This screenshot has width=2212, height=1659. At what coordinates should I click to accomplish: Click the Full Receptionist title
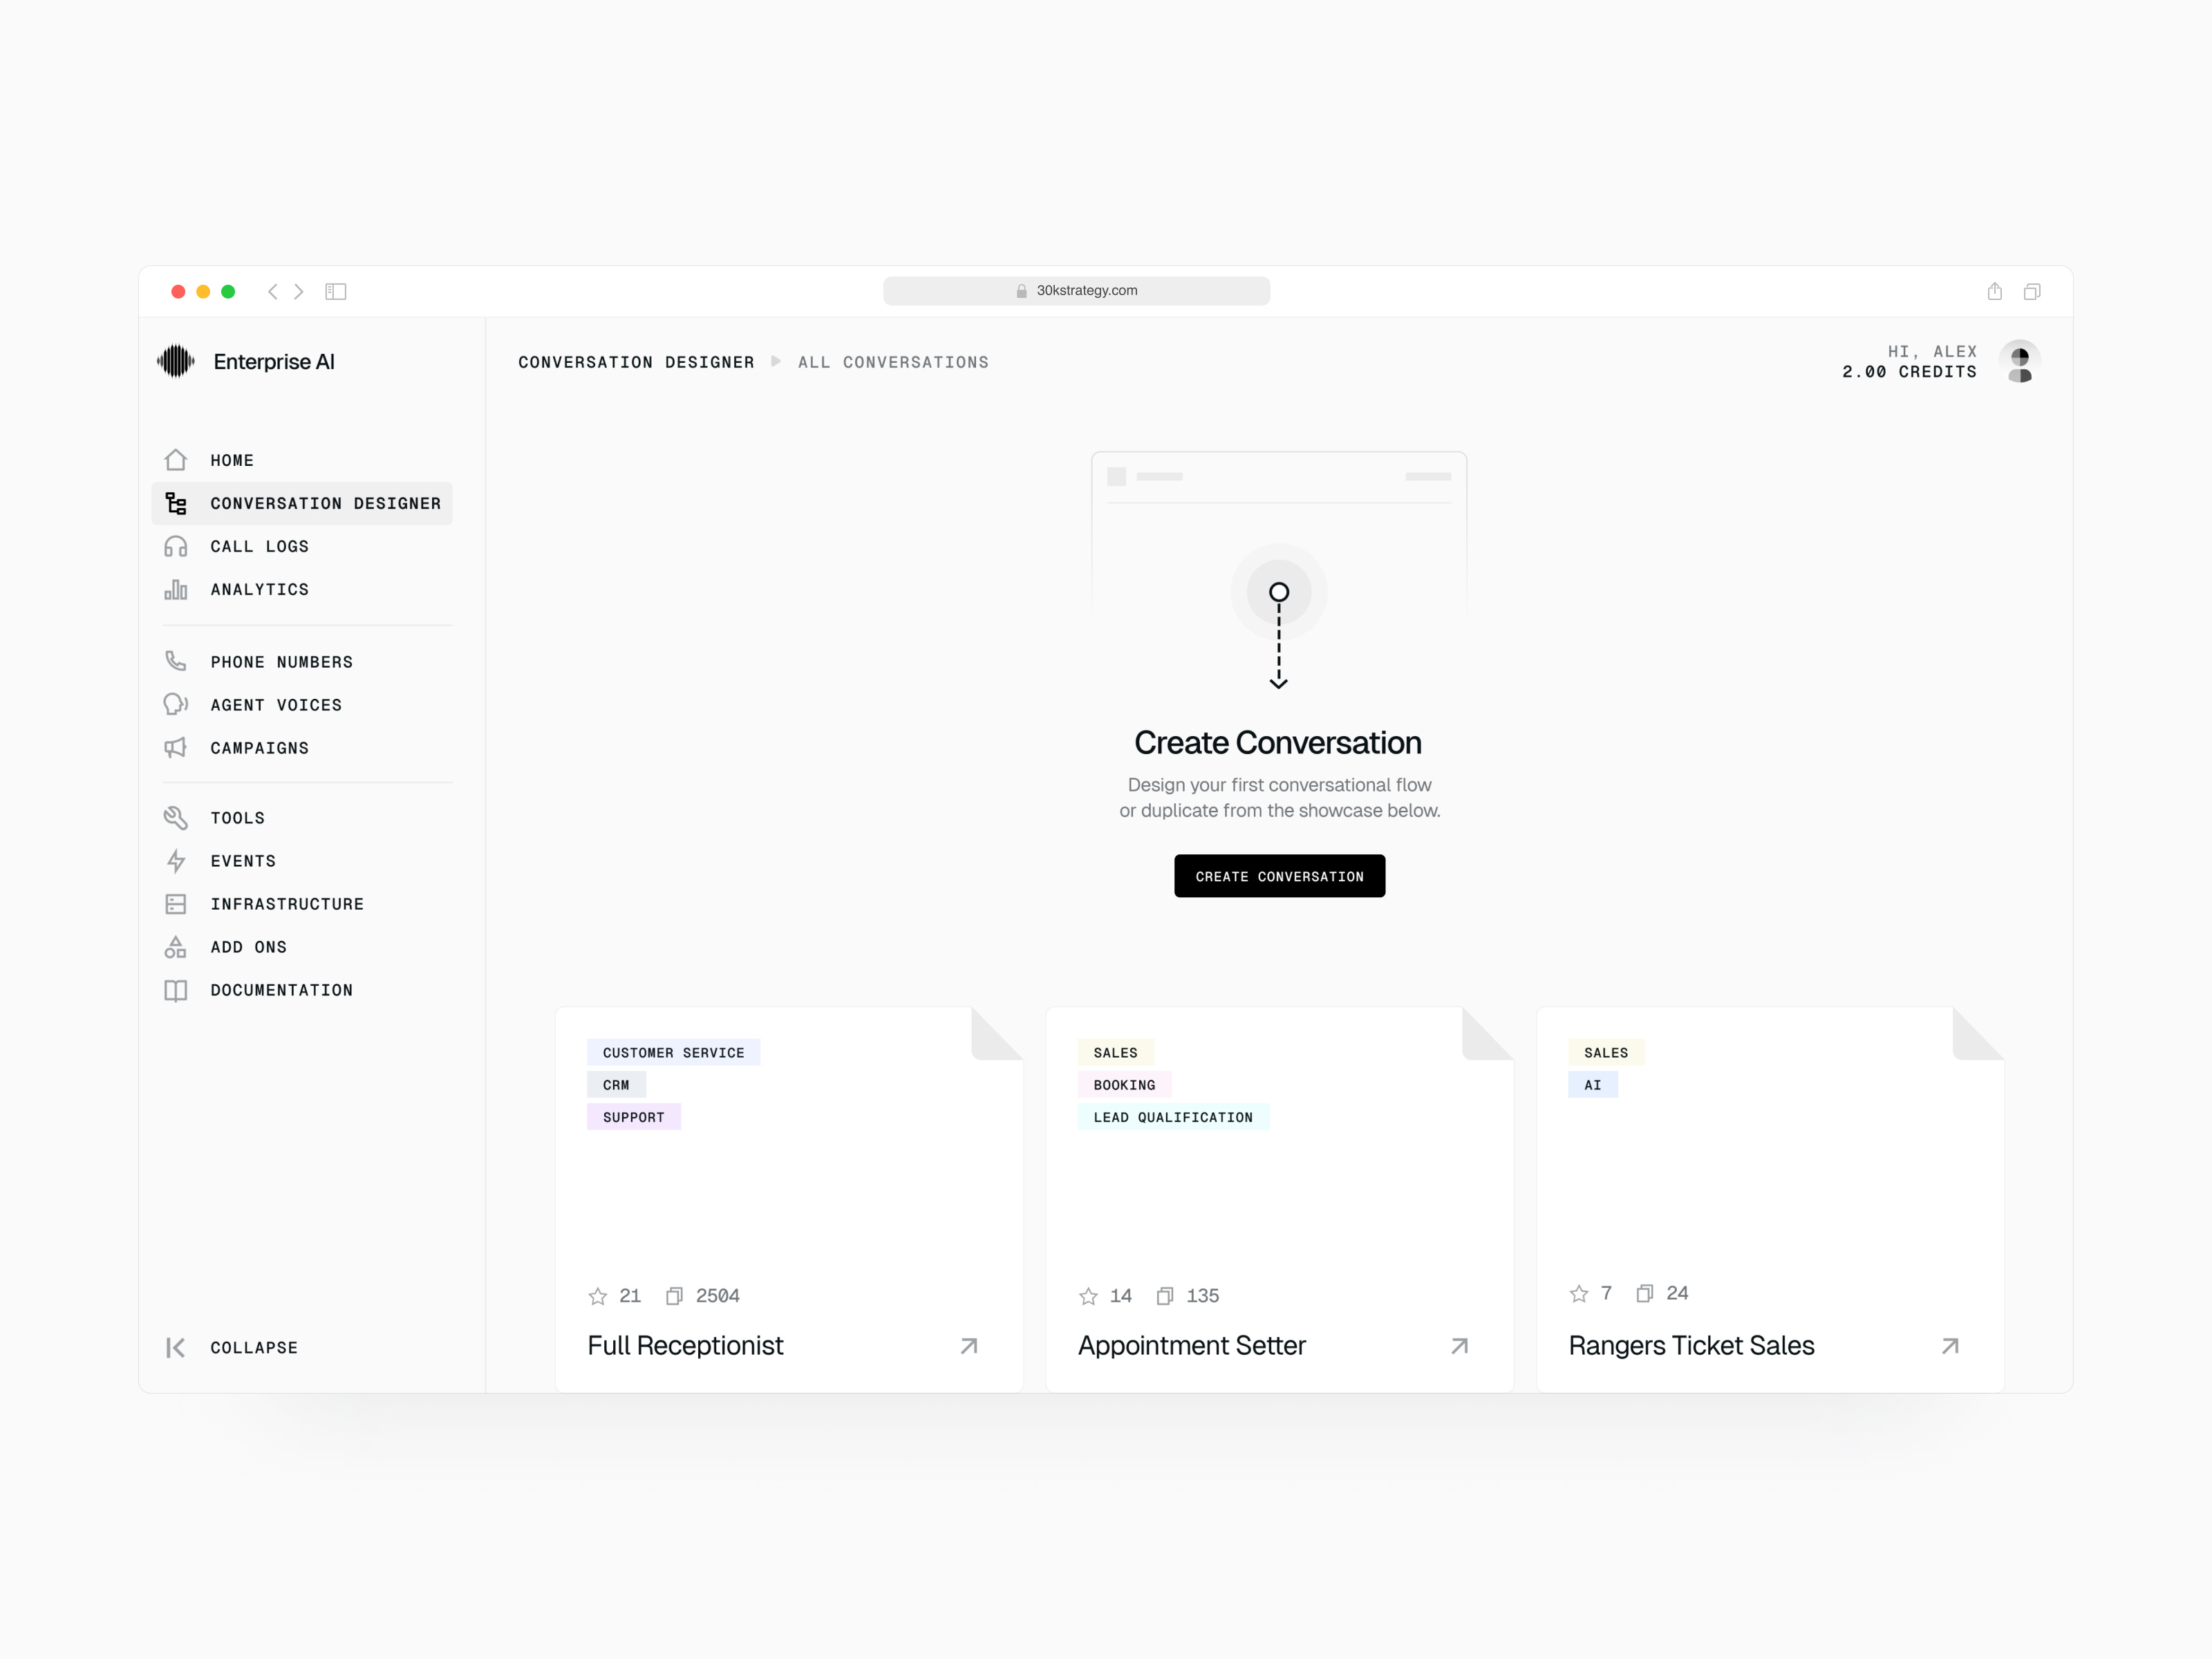pyautogui.click(x=685, y=1345)
